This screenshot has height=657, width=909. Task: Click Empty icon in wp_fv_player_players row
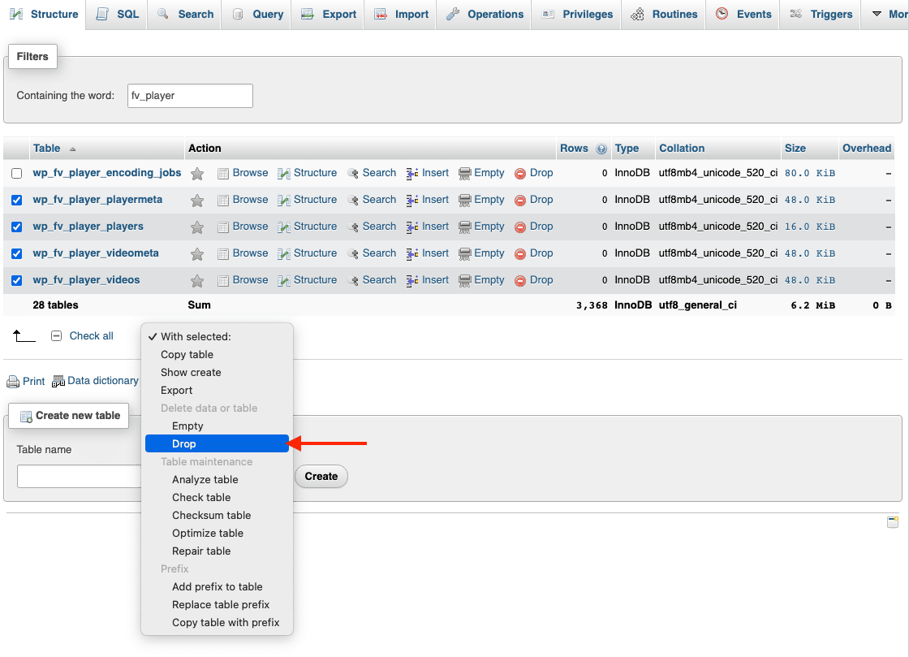[x=464, y=227]
